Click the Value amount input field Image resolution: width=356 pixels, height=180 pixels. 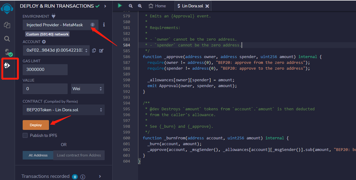45,89
